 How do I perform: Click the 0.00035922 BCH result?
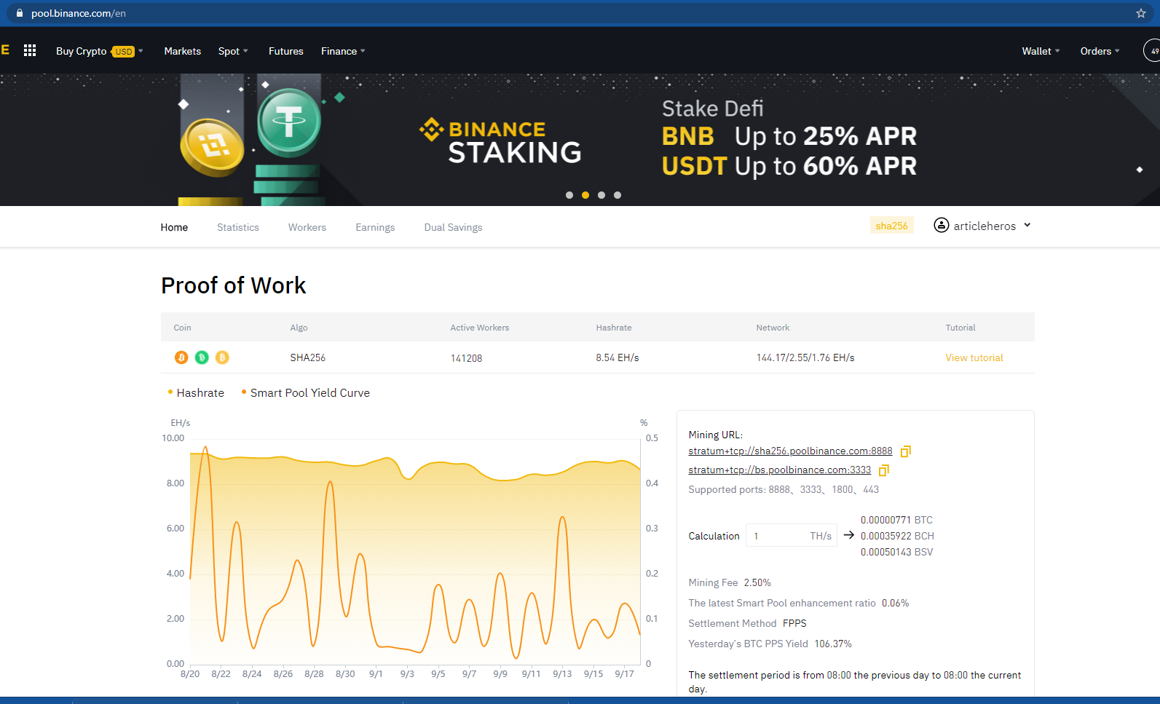(897, 536)
